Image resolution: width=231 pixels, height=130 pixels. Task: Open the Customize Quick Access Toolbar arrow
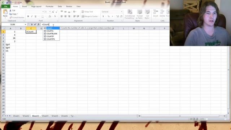click(x=21, y=3)
